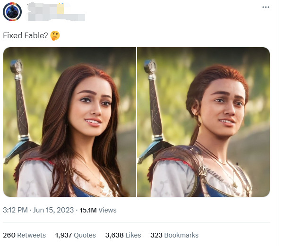
Task: View the 15.1M Views analytics
Action: [x=98, y=210]
